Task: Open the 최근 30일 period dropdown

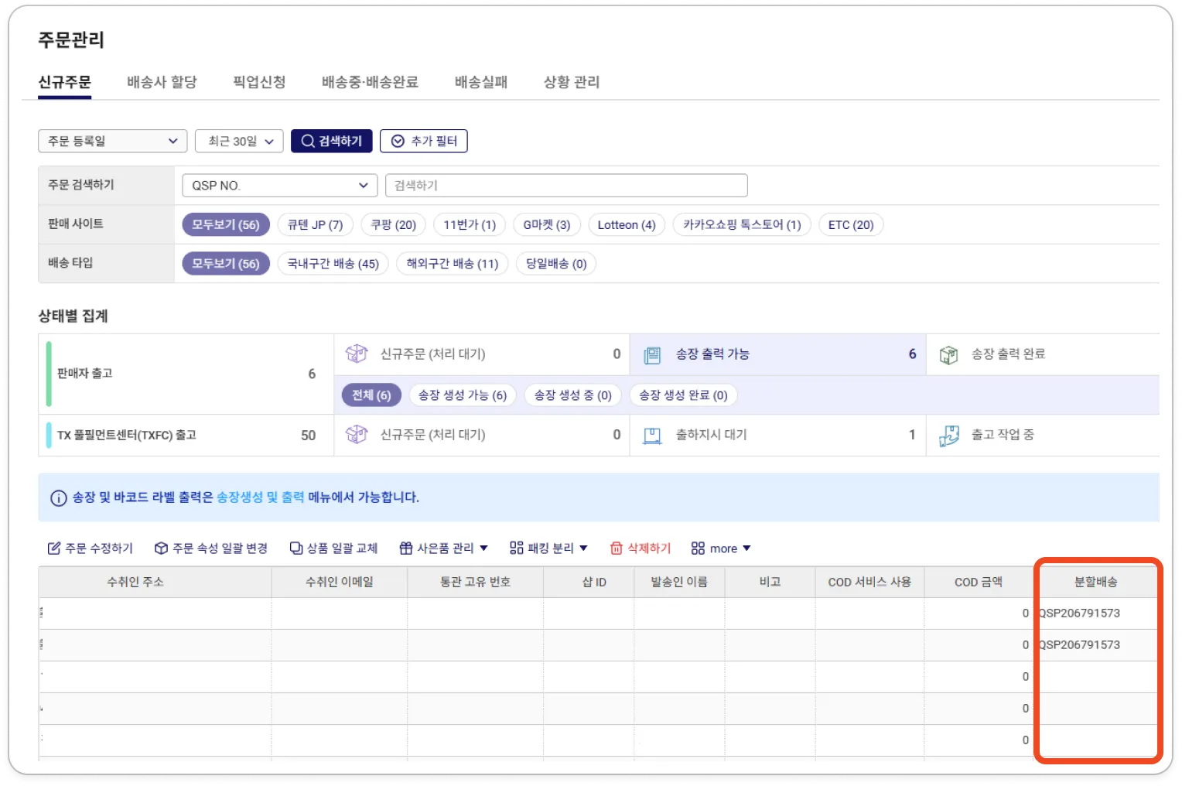Action: 239,141
